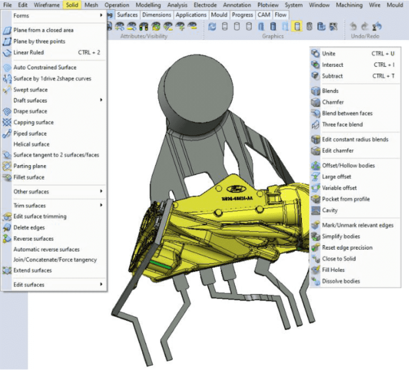Click the Fill Holes icon
Viewport: 409px width, 370px height.
tap(315, 270)
